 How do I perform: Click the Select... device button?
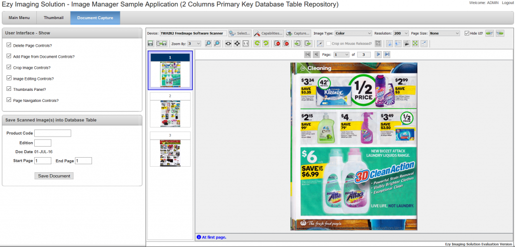point(240,33)
